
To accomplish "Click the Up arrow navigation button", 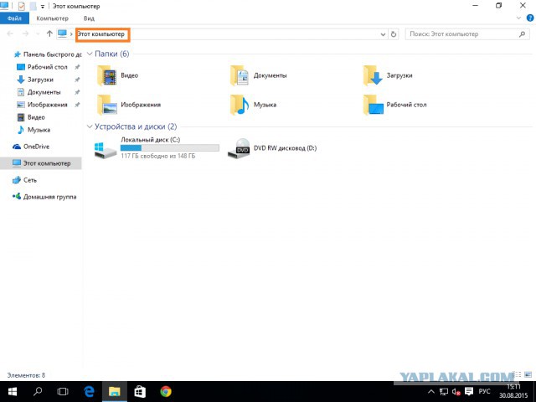I will (49, 34).
